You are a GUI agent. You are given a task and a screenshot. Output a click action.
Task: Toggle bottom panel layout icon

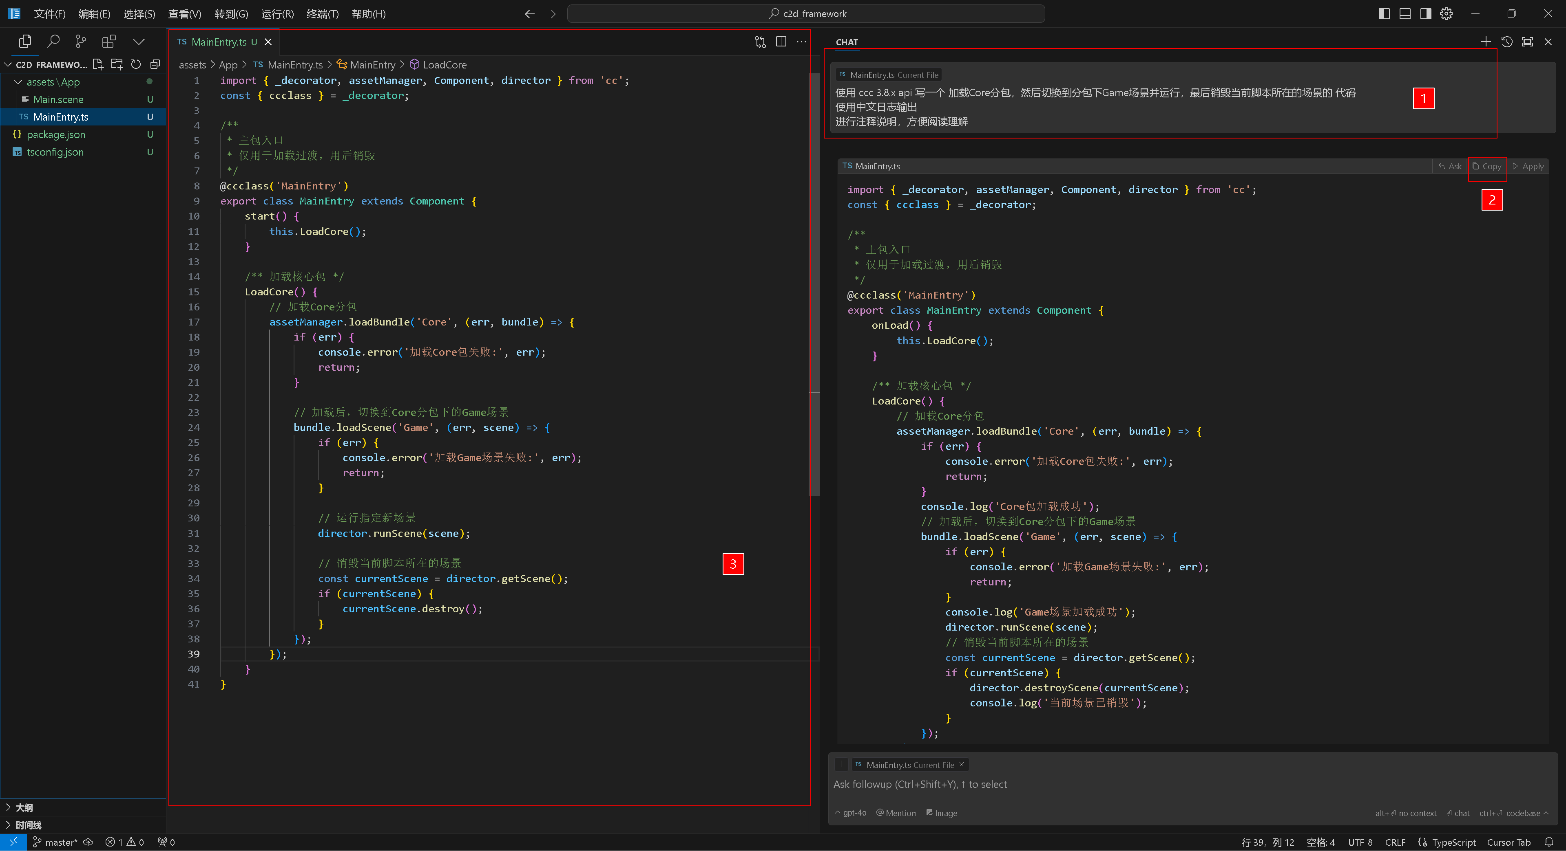[x=1405, y=13]
